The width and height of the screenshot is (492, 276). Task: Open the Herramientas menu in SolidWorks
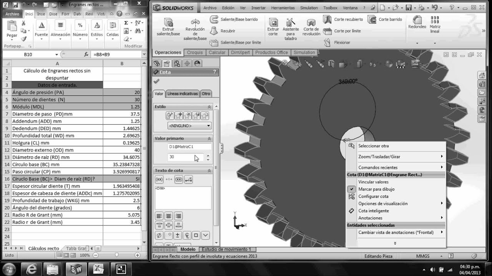click(x=283, y=8)
